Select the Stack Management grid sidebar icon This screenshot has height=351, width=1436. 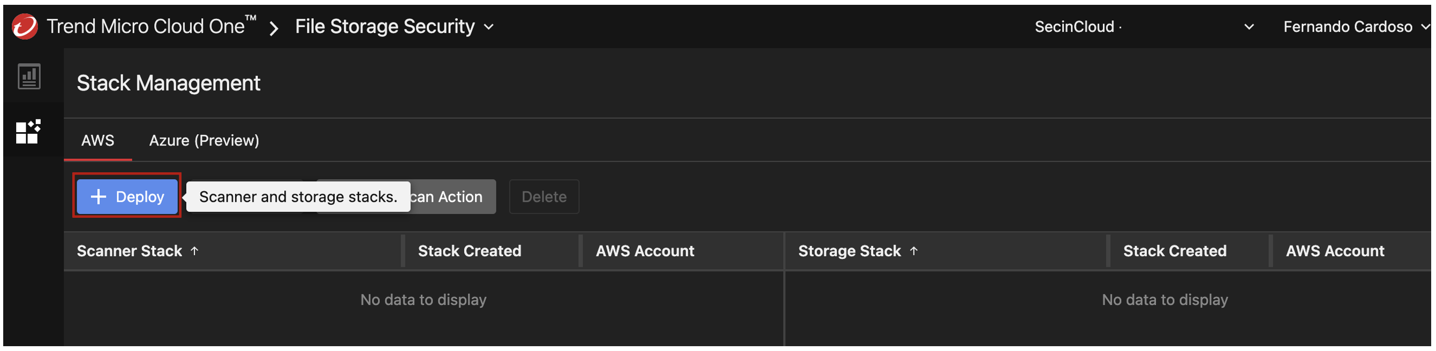click(x=28, y=132)
